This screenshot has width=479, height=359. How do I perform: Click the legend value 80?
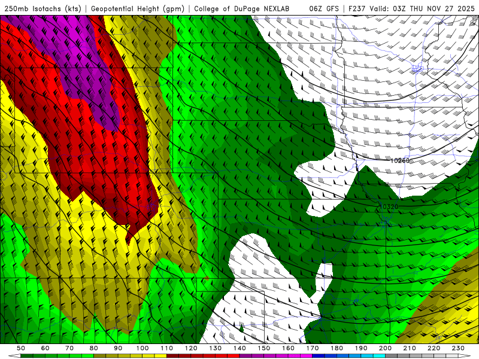94,348
